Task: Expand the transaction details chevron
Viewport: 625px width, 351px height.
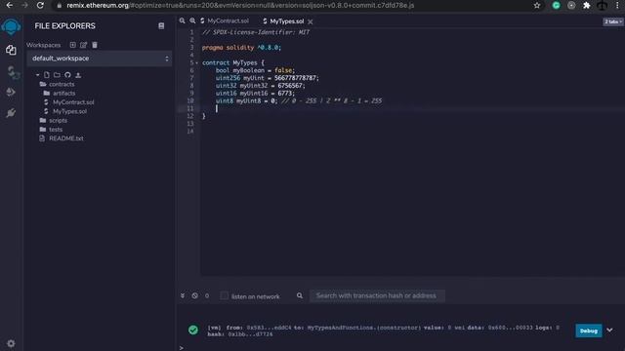Action: click(x=609, y=331)
